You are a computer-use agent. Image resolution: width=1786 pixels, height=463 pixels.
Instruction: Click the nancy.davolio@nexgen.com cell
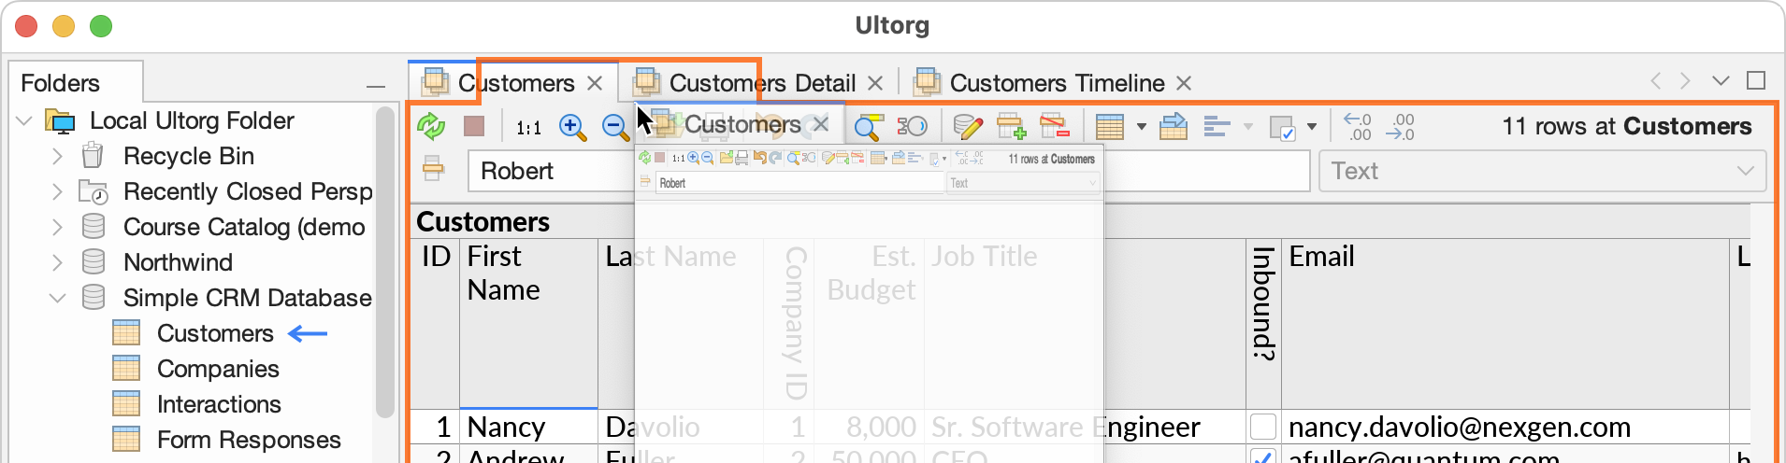click(x=1505, y=427)
